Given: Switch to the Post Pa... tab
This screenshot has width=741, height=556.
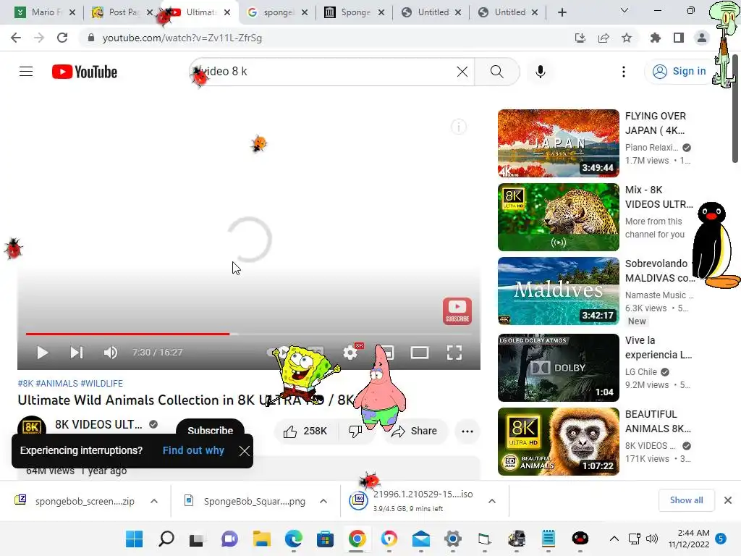Looking at the screenshot, I should [122, 12].
